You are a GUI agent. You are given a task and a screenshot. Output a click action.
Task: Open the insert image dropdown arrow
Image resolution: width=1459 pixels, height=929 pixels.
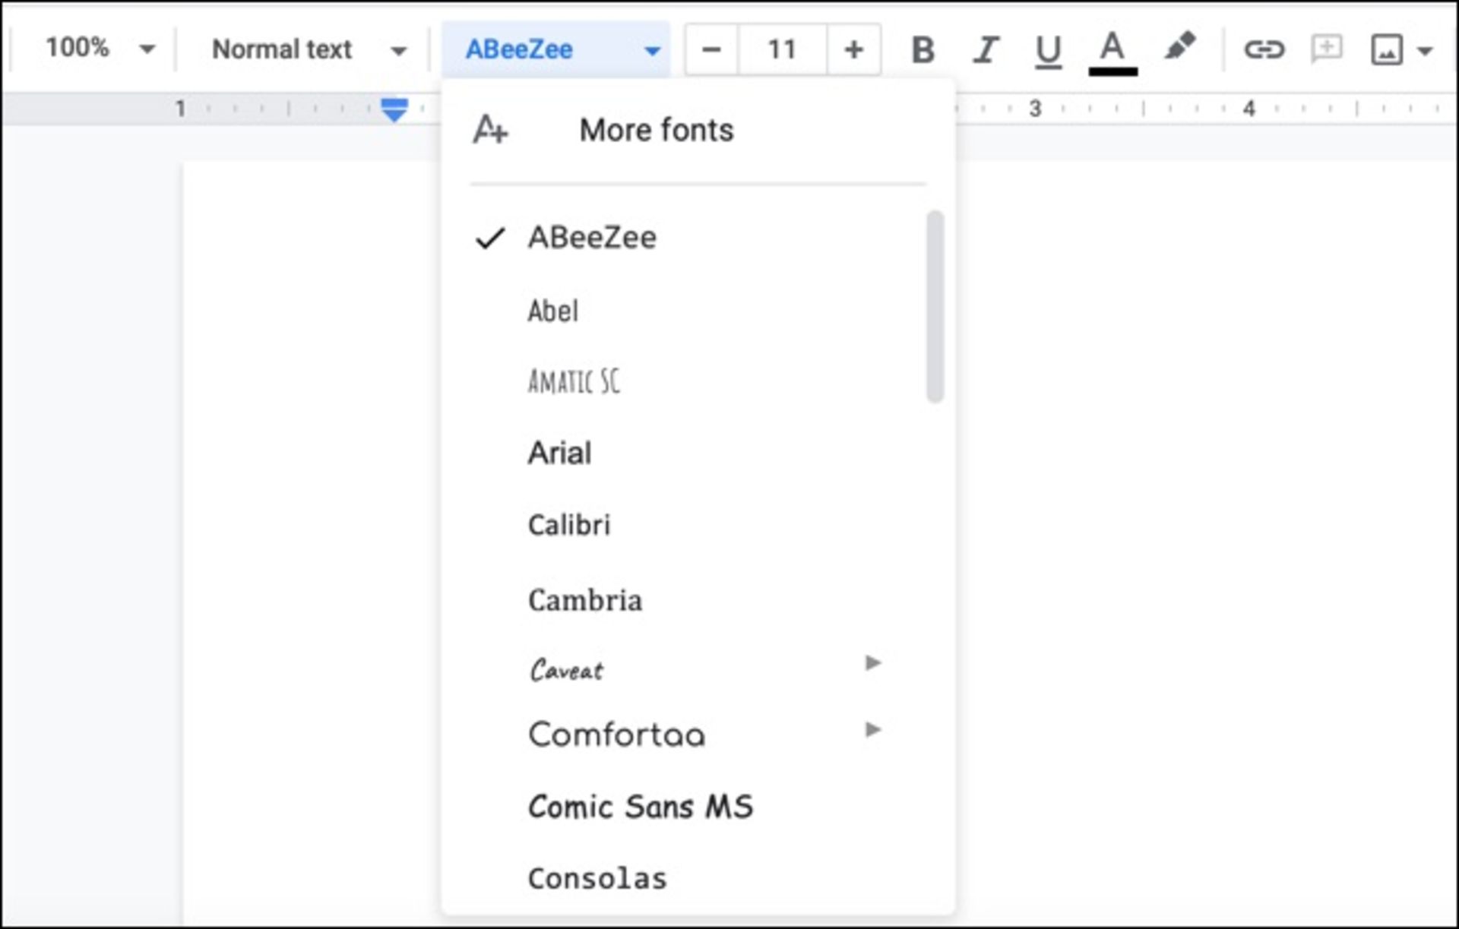1426,50
